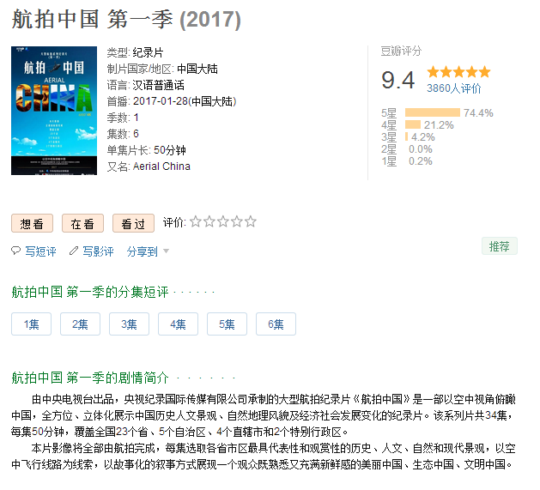This screenshot has height=490, width=540.
Task: Click the heading 航拍中国 第一季的剧情简介
Action: point(90,378)
